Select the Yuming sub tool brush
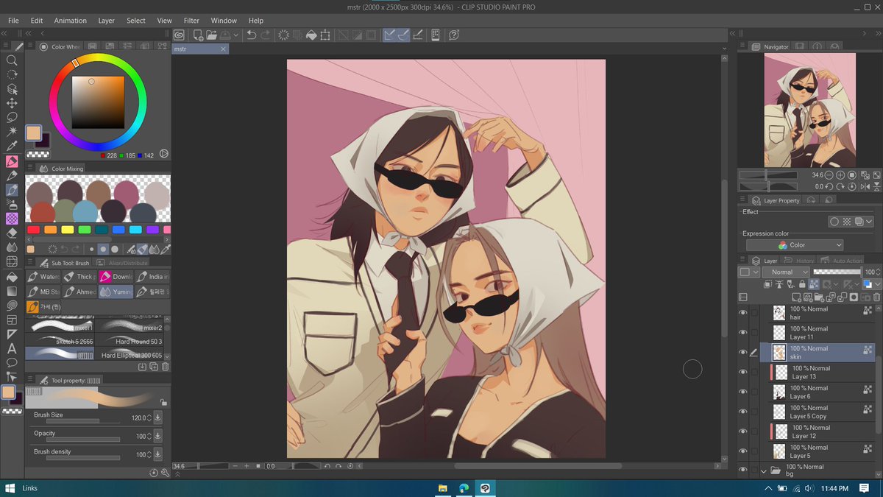The image size is (883, 497). pyautogui.click(x=116, y=292)
